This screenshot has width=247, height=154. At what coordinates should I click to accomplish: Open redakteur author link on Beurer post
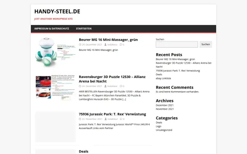click(112, 45)
